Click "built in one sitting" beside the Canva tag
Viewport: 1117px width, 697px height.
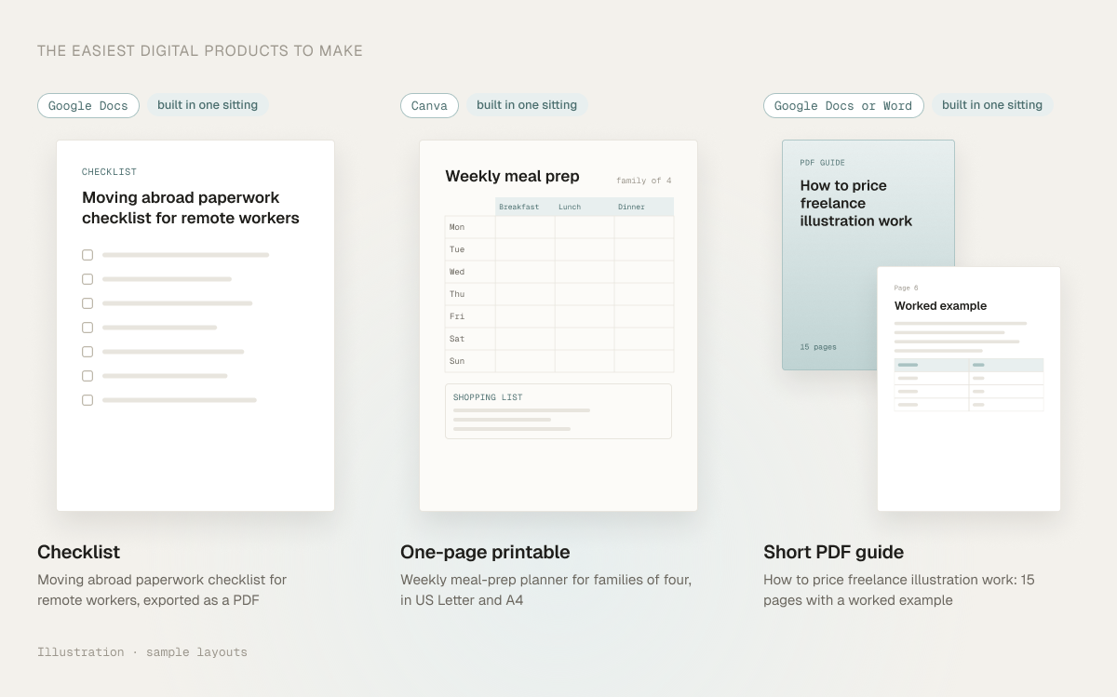527,105
